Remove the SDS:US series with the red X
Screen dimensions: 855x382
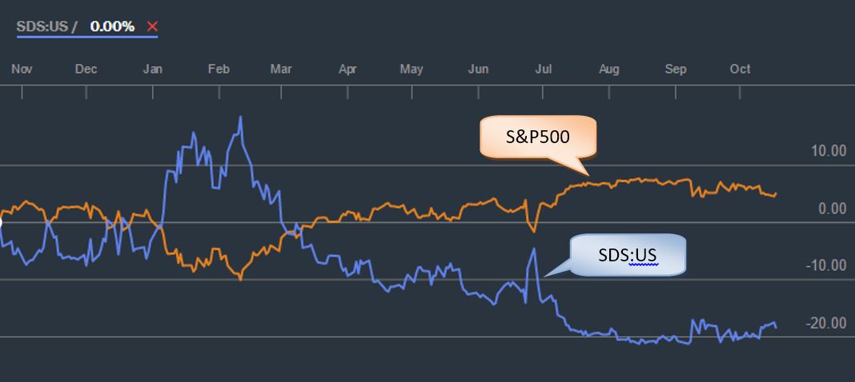pos(152,27)
